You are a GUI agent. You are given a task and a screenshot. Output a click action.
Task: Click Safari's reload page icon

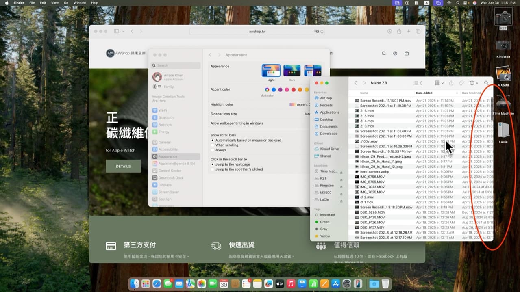[322, 31]
